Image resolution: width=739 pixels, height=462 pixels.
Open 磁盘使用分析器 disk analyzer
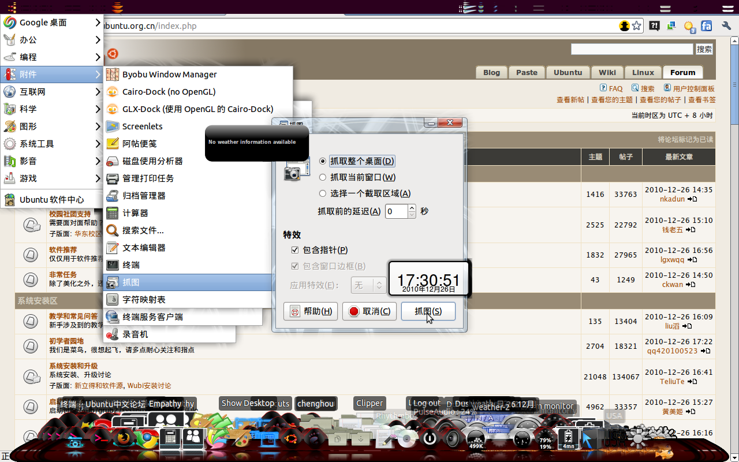(188, 161)
